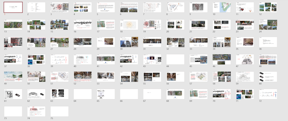The width and height of the screenshot is (288, 121).
Task: Pick slide 58 thumbnail
Action: click(x=222, y=77)
